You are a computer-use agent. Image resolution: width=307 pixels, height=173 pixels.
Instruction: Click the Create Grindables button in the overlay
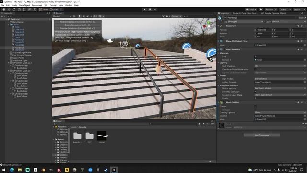click(x=77, y=25)
